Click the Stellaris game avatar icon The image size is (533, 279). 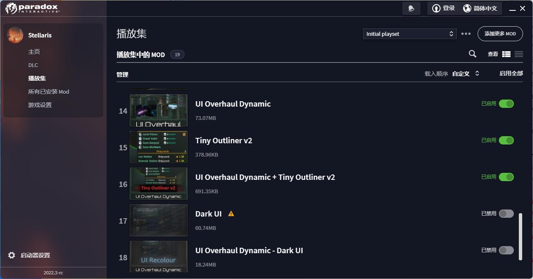coord(15,35)
